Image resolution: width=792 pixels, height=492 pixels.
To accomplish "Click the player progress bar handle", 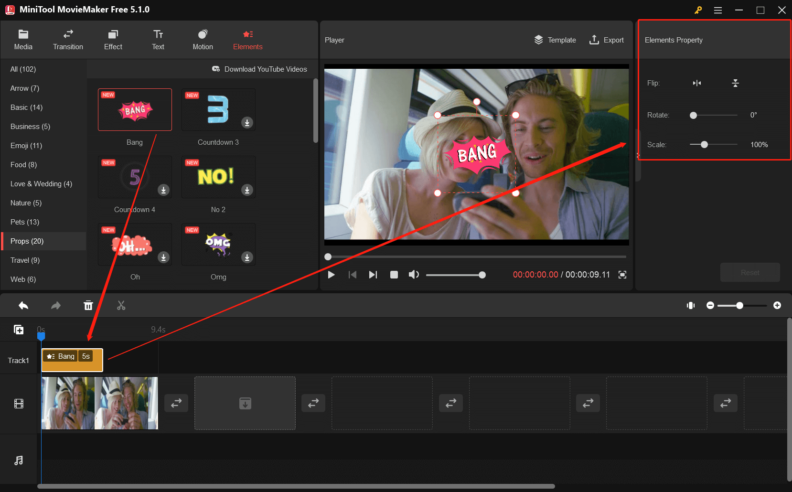I will pyautogui.click(x=328, y=257).
